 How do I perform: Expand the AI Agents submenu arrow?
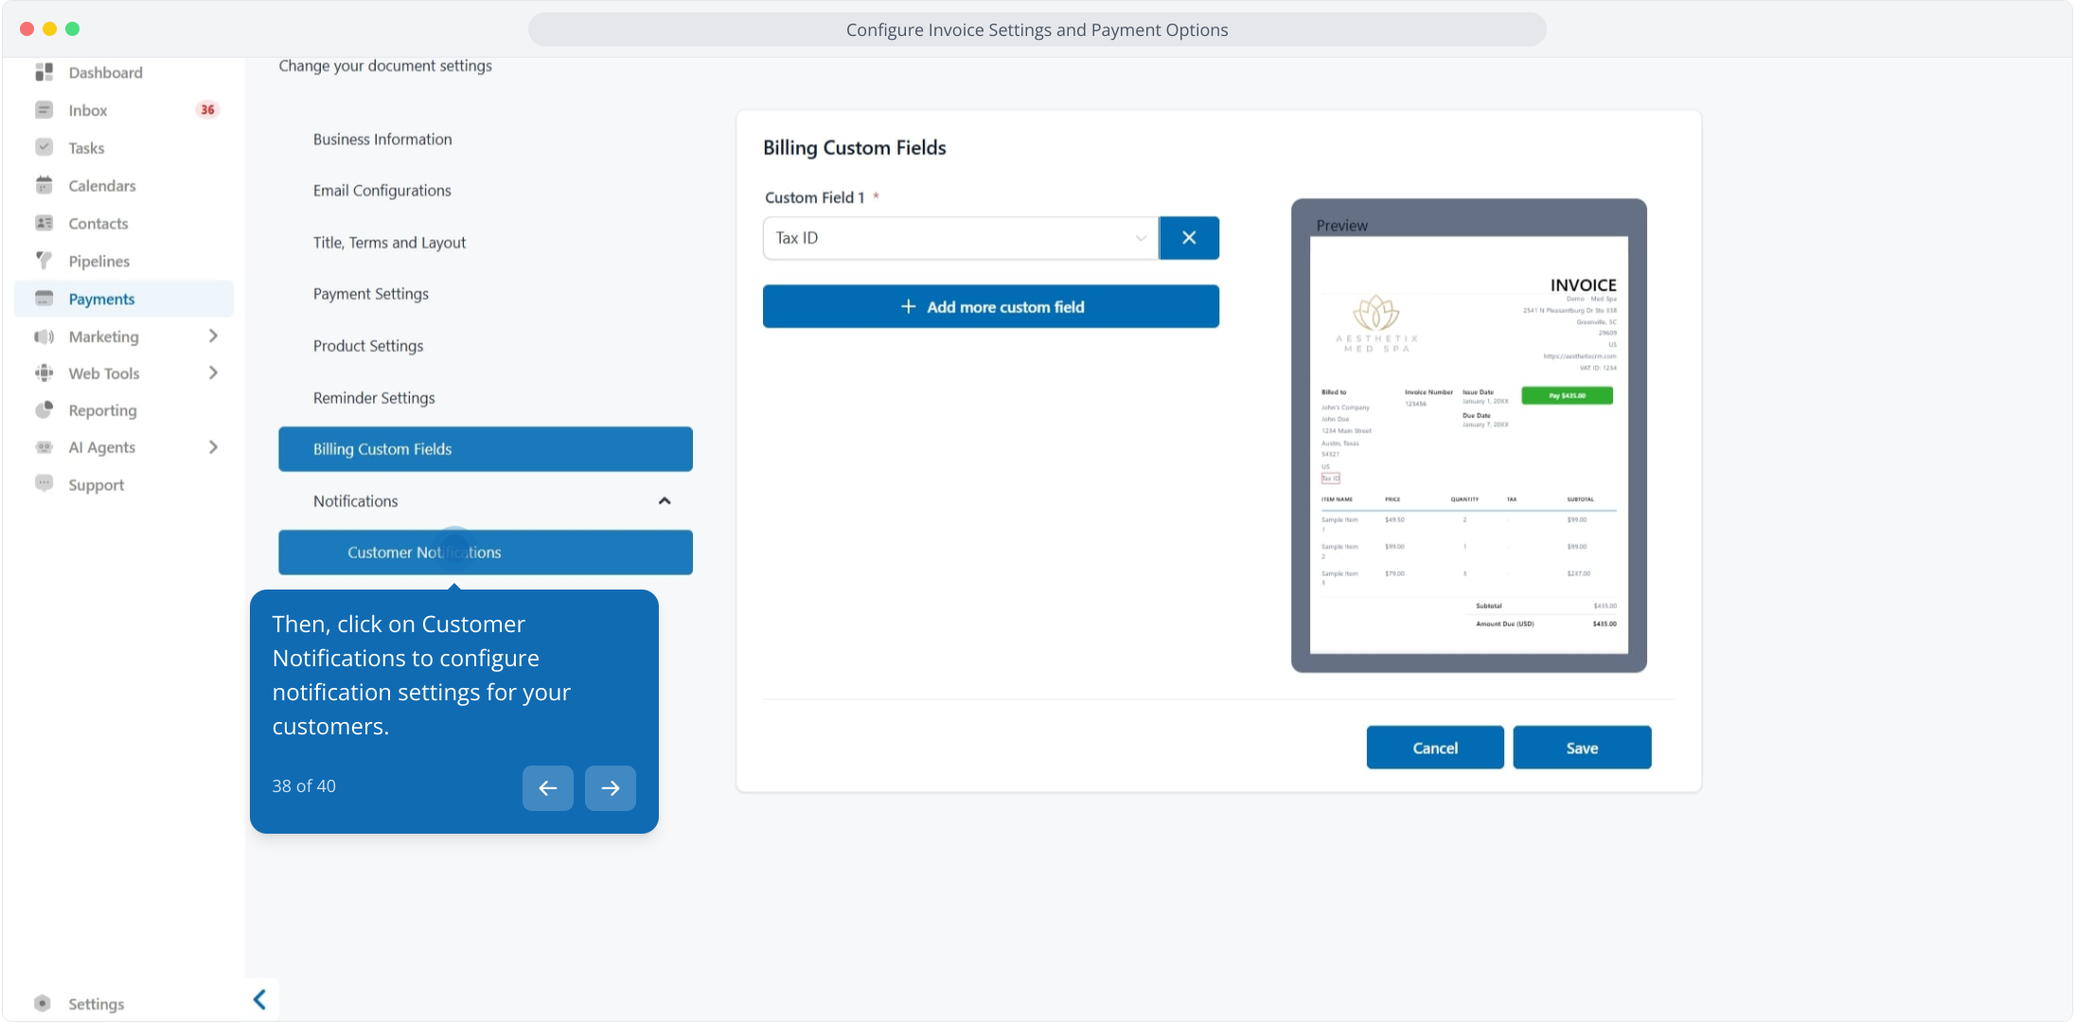click(x=213, y=447)
